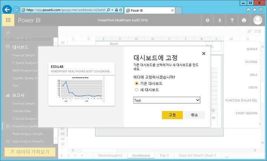
Task: Click the horizontal scrollbar left arrow
Action: (x=73, y=150)
